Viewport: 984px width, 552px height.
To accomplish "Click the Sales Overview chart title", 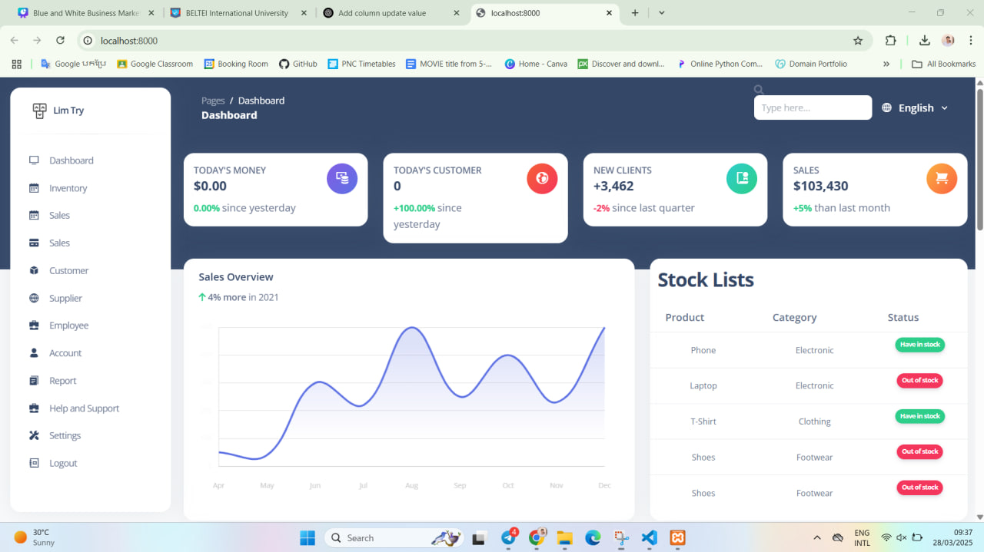I will 236,277.
